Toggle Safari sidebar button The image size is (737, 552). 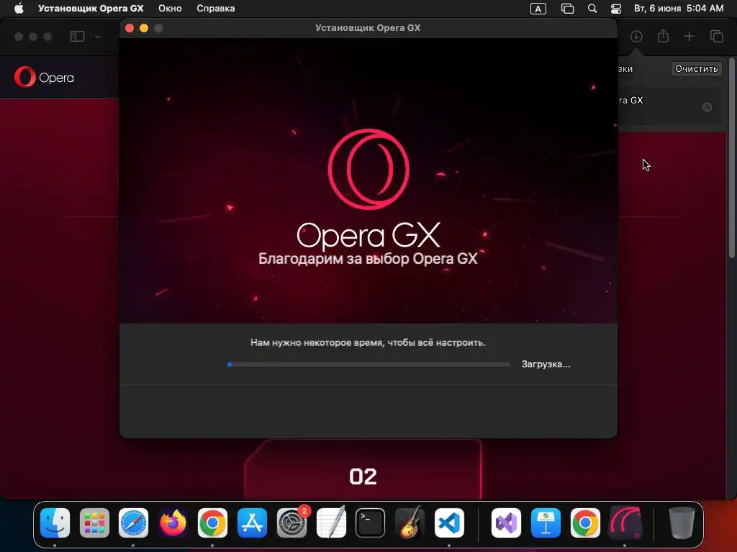coord(77,36)
